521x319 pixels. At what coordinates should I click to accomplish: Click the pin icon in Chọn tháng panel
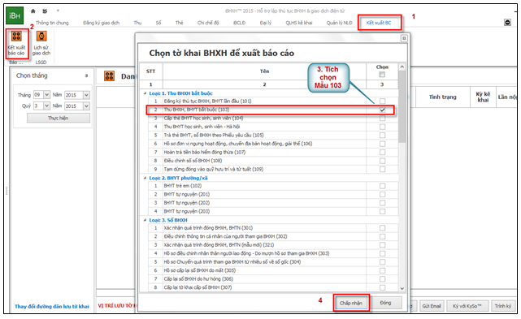[86, 75]
